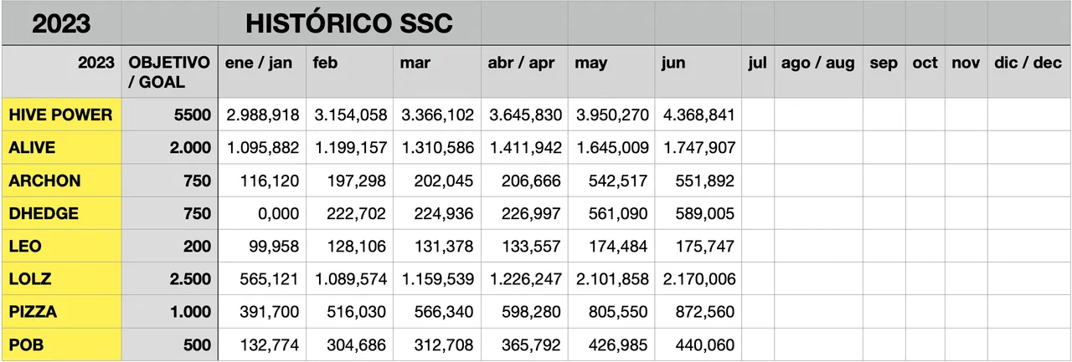1072x362 pixels.
Task: Click the HISTÓRICO SSC title cell
Action: click(x=349, y=23)
